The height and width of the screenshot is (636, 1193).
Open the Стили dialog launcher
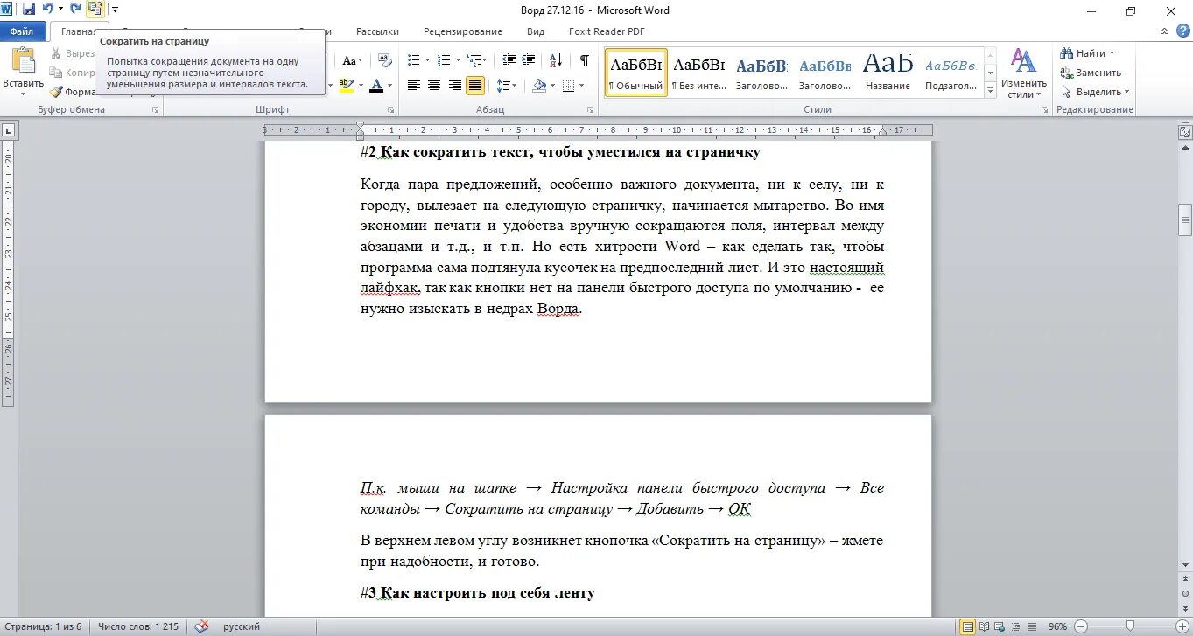tap(1044, 110)
